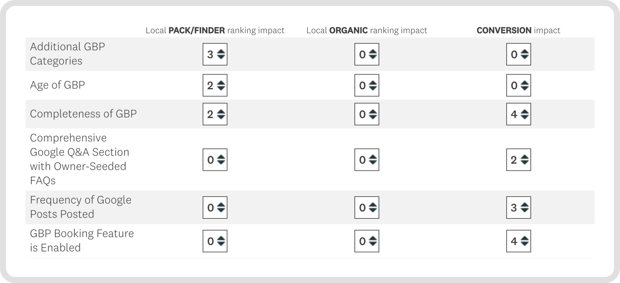Open the PACK/FINDER dropdown for Additional GBP Categories

(215, 54)
